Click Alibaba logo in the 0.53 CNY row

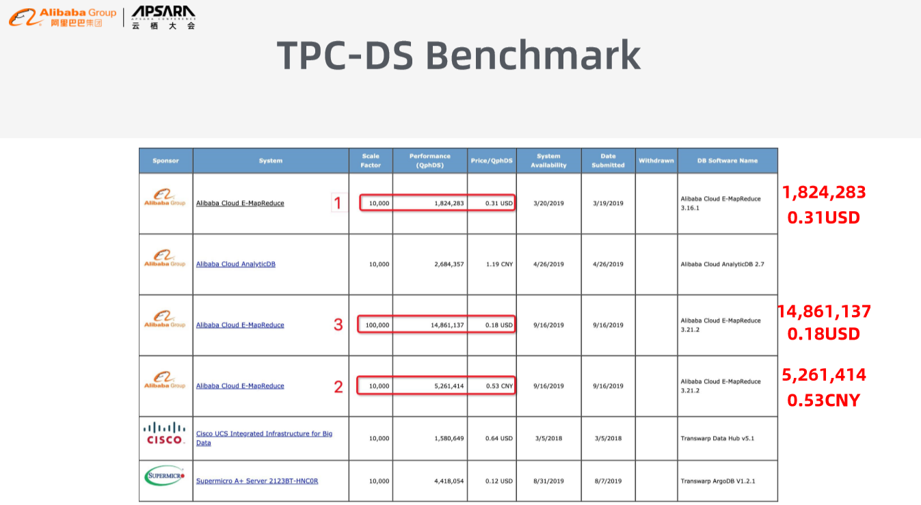165,380
